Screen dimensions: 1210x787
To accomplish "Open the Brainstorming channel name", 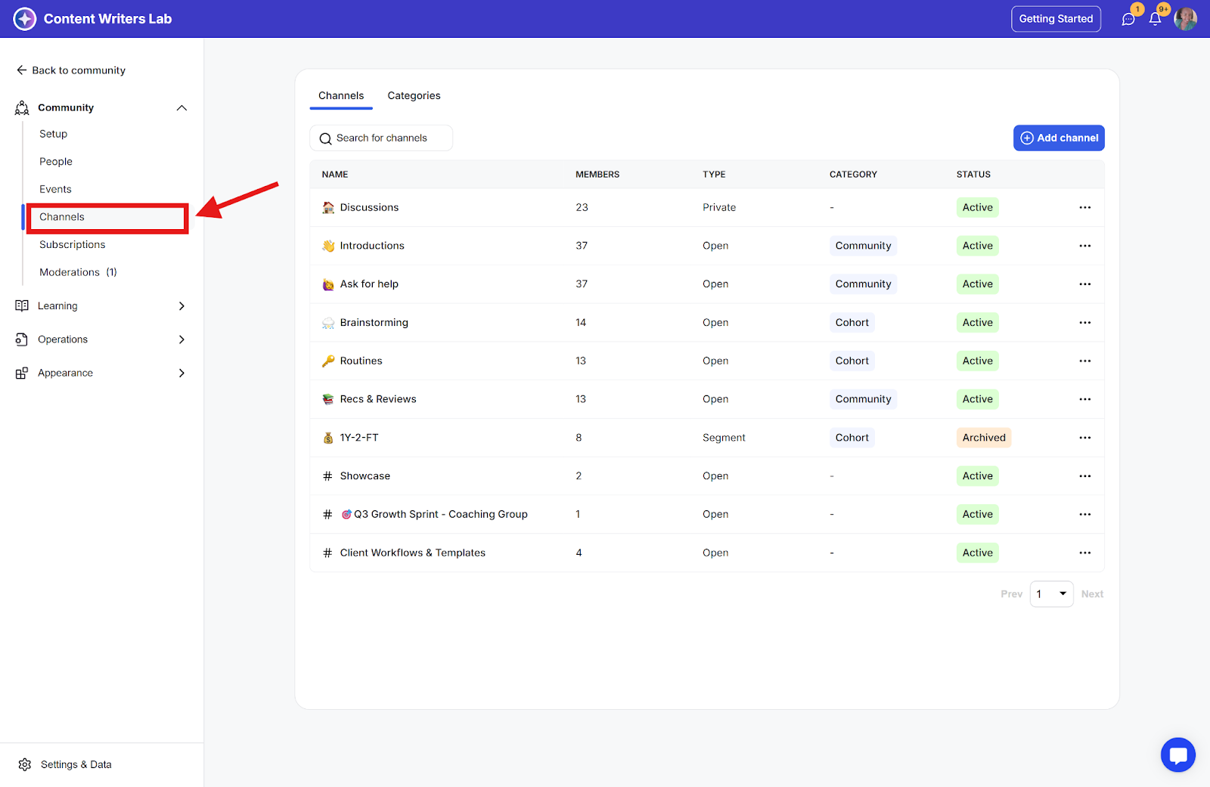I will click(x=374, y=322).
